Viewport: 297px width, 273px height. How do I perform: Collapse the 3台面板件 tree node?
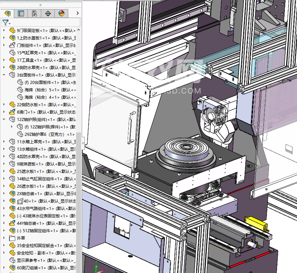tap(4, 75)
